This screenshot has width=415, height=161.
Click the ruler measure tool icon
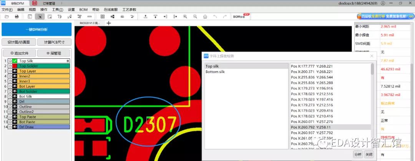pyautogui.click(x=90, y=17)
